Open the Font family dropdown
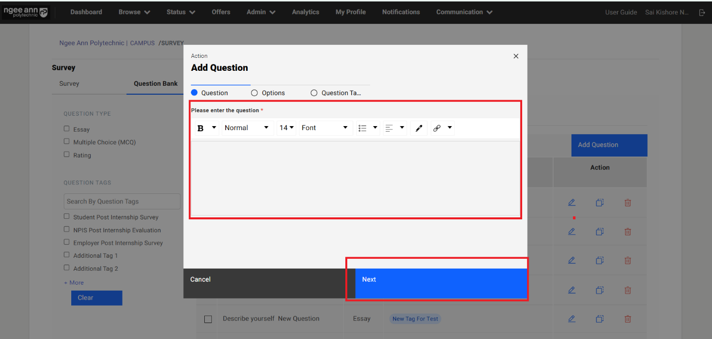Viewport: 712px width, 339px height. click(x=325, y=128)
